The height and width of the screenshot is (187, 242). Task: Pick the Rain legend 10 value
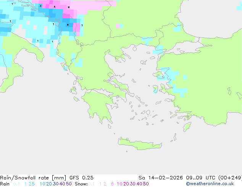pos(42,184)
